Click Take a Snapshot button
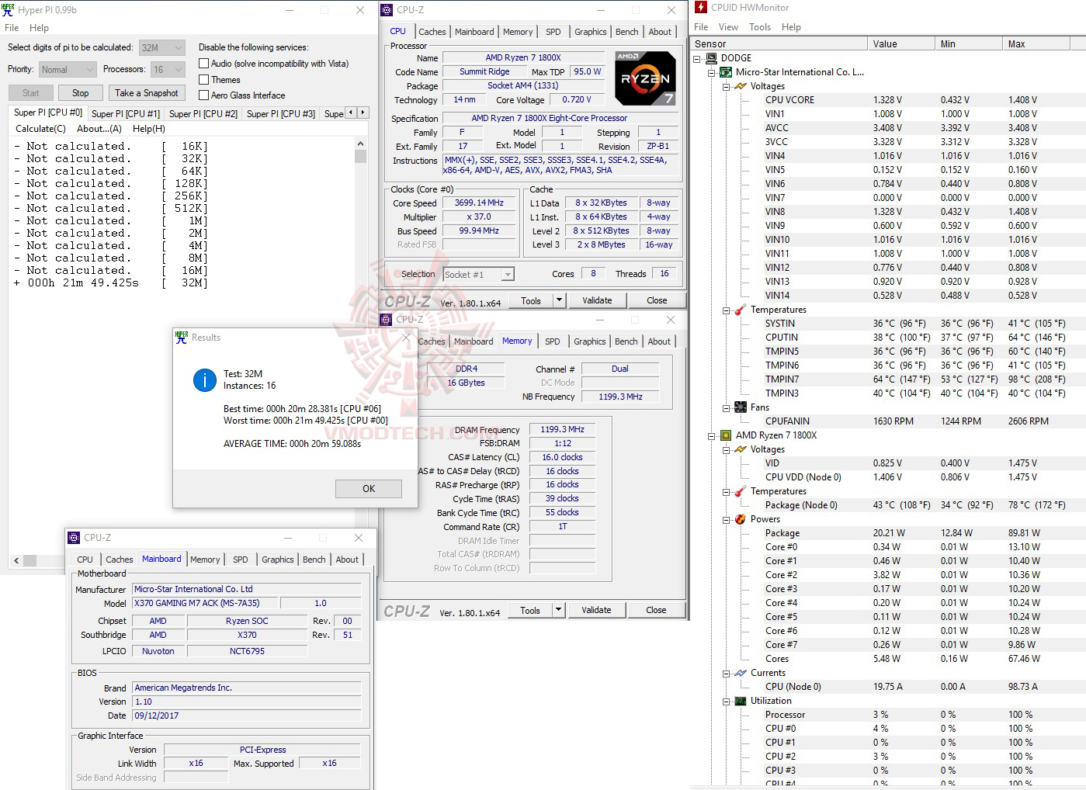 point(147,93)
